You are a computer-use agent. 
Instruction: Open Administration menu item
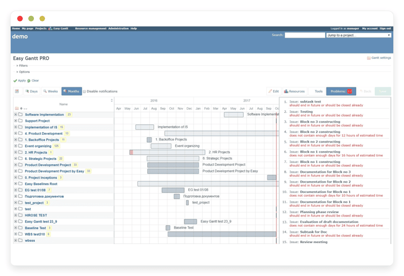pyautogui.click(x=118, y=29)
